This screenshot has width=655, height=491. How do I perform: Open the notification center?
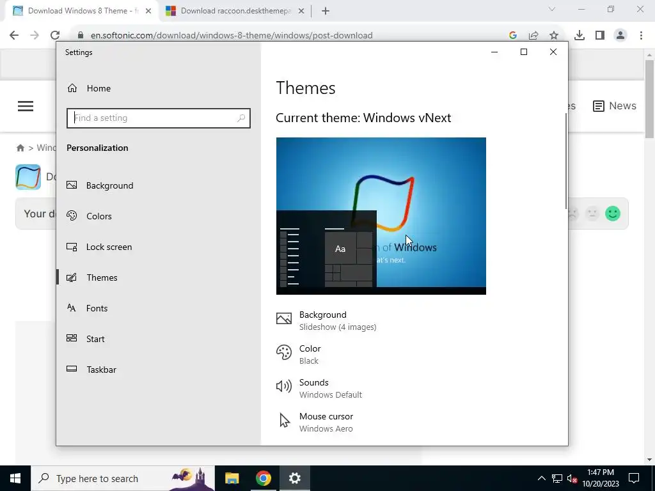[x=634, y=478]
